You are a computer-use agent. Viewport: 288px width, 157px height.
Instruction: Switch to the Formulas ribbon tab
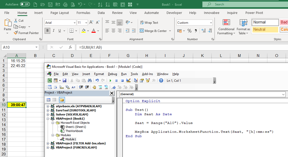83,13
